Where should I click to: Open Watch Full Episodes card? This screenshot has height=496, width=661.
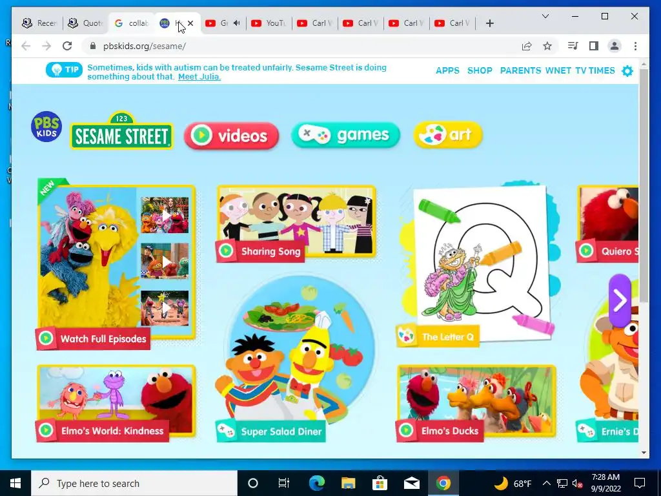click(x=116, y=265)
